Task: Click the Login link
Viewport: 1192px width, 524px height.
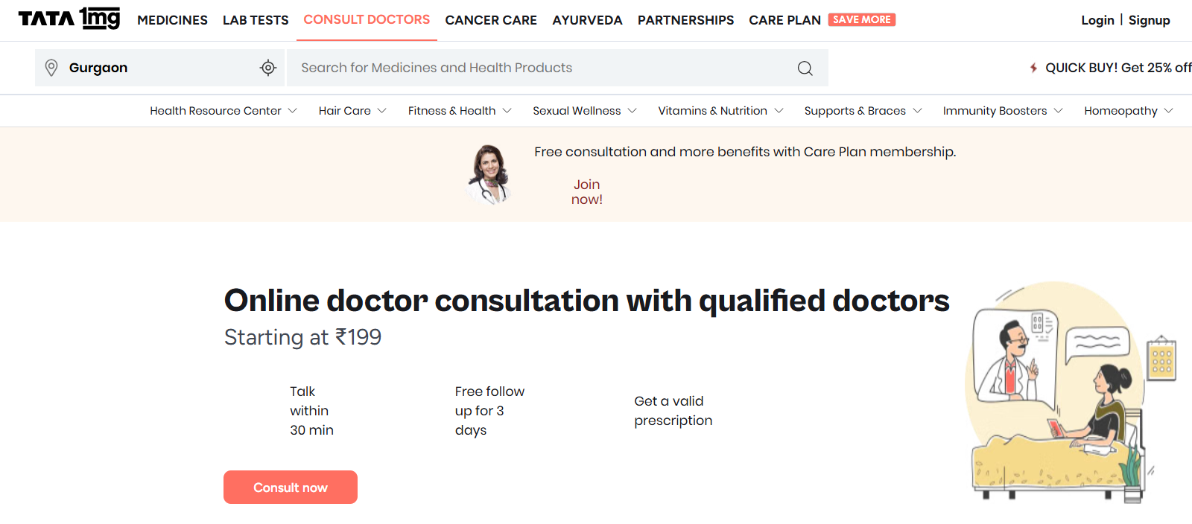Action: click(1097, 20)
